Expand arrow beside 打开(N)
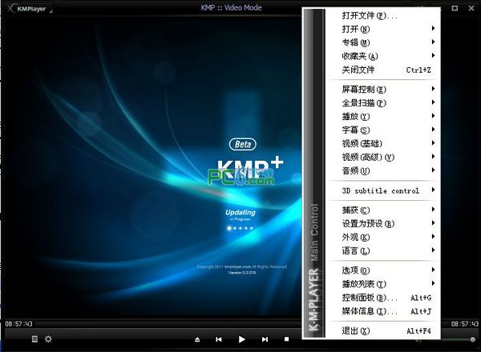This screenshot has height=352, width=481. tap(433, 29)
